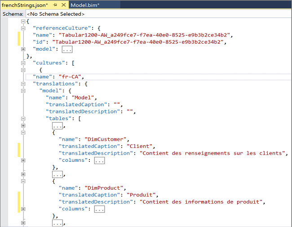292x227 pixels.
Task: Click the referenceCulture name GUID value
Action: [144, 35]
